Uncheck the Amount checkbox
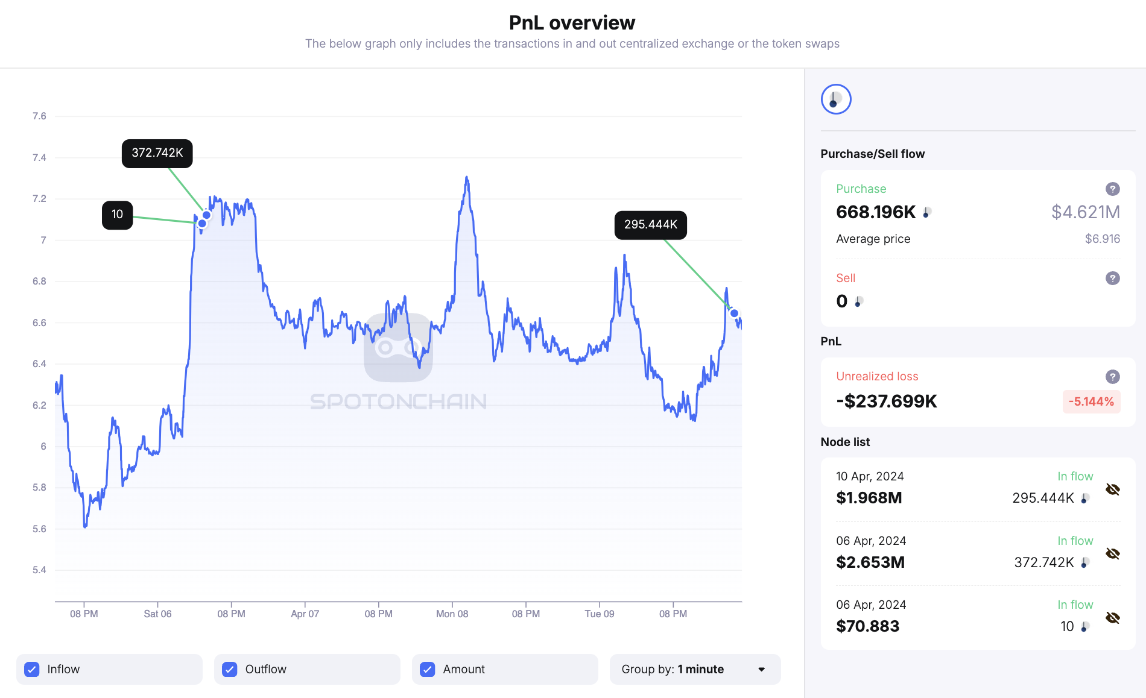This screenshot has width=1146, height=698. coord(428,669)
